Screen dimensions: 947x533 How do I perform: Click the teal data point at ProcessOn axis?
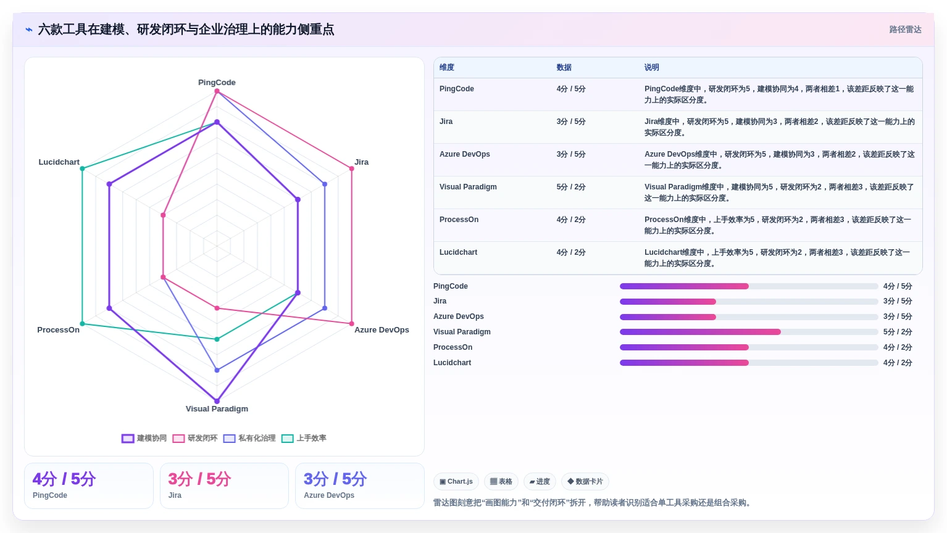[x=82, y=324]
